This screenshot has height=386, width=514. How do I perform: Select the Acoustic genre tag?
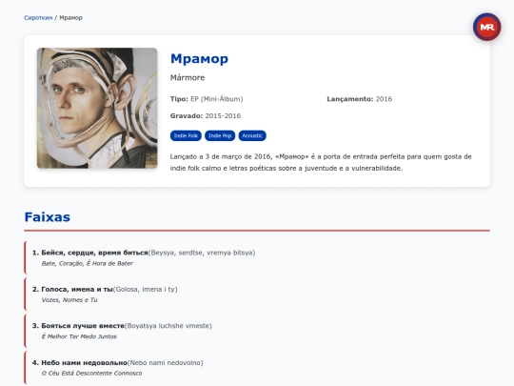click(252, 135)
